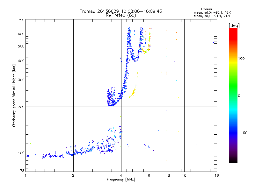Click the yellow-orange X-mode trace near 250 km
This screenshot has width=255, height=191.
(x=133, y=91)
